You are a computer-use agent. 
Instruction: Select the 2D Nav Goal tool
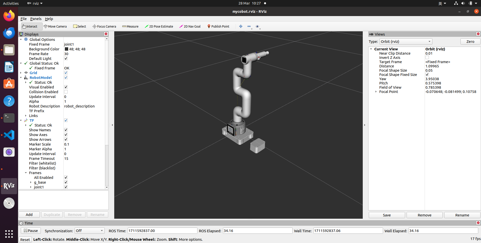pos(190,26)
